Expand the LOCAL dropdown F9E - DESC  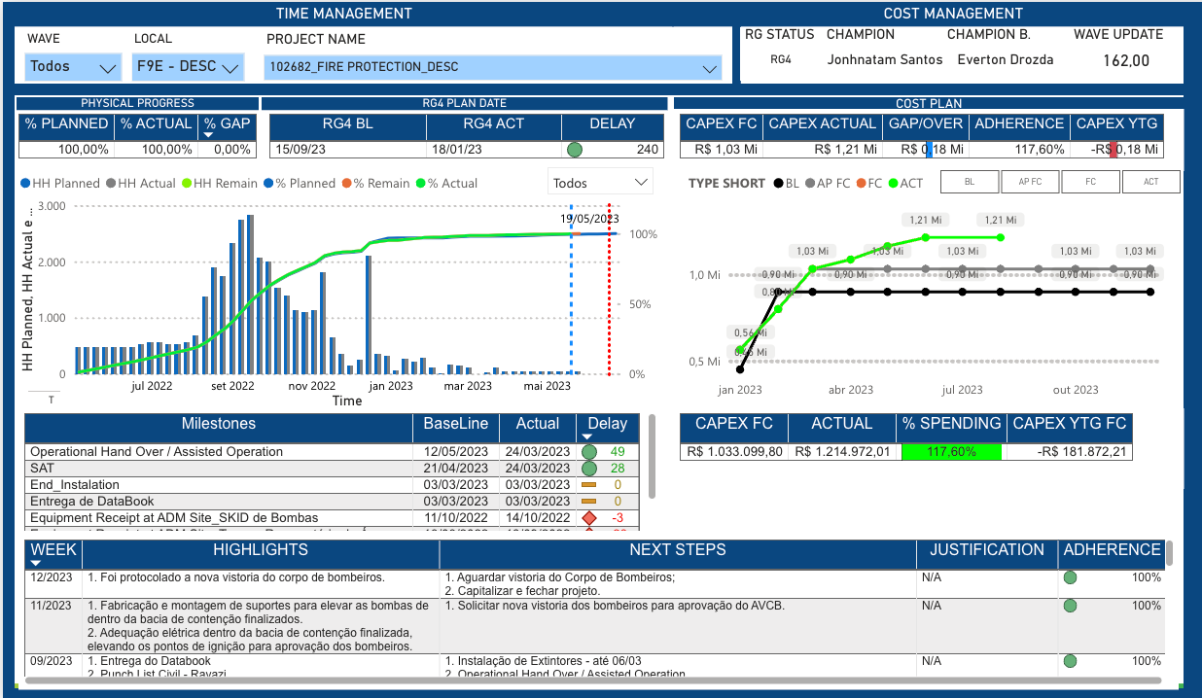tap(188, 67)
